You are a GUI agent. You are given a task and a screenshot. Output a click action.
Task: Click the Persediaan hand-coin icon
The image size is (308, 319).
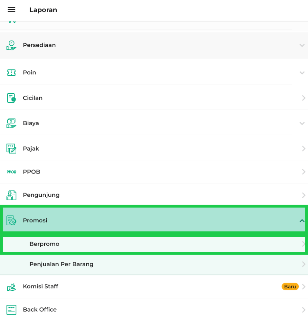11,45
